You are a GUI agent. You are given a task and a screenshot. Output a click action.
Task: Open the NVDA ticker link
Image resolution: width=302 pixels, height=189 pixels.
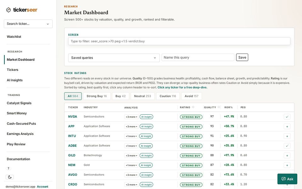tap(73, 117)
